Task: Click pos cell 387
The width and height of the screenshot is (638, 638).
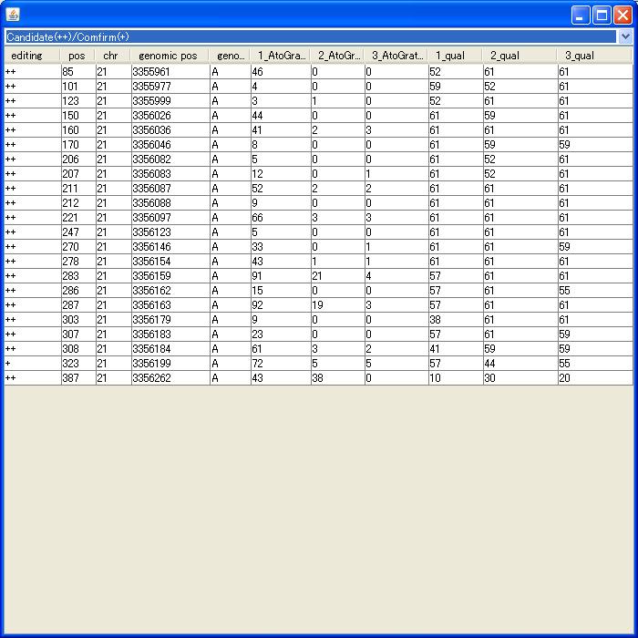Action: pos(78,378)
